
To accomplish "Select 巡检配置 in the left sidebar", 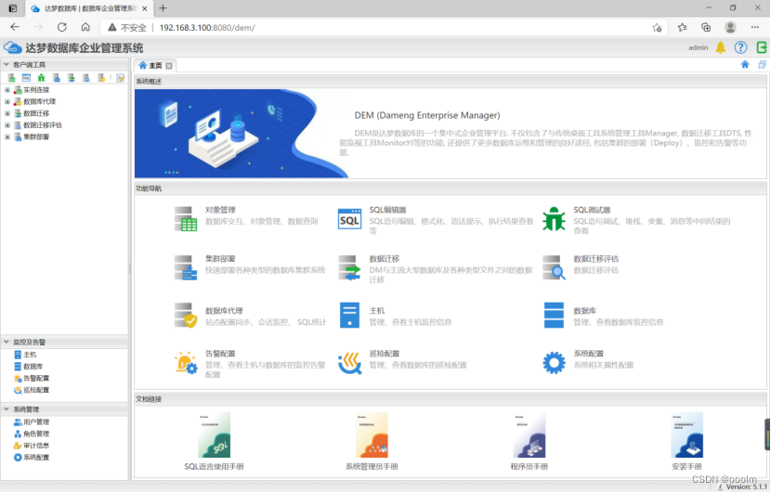I will click(x=36, y=390).
